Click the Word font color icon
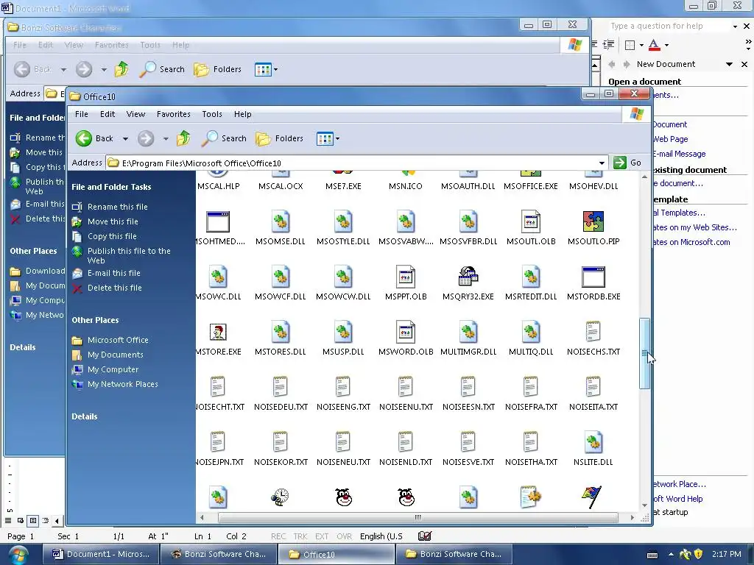The height and width of the screenshot is (565, 754). [x=654, y=45]
